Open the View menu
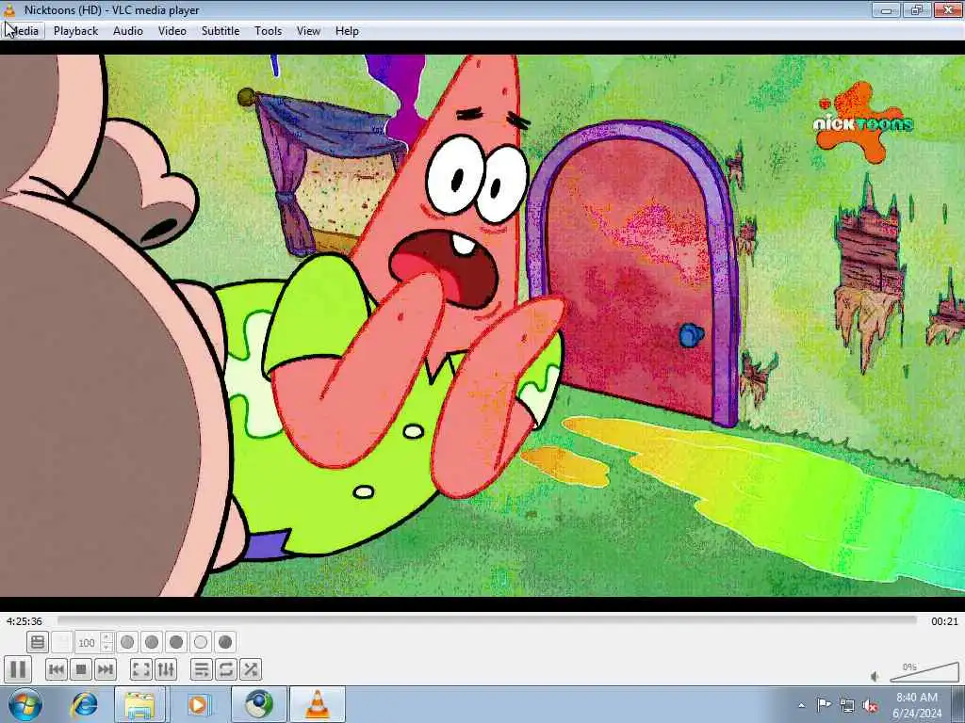 point(308,31)
